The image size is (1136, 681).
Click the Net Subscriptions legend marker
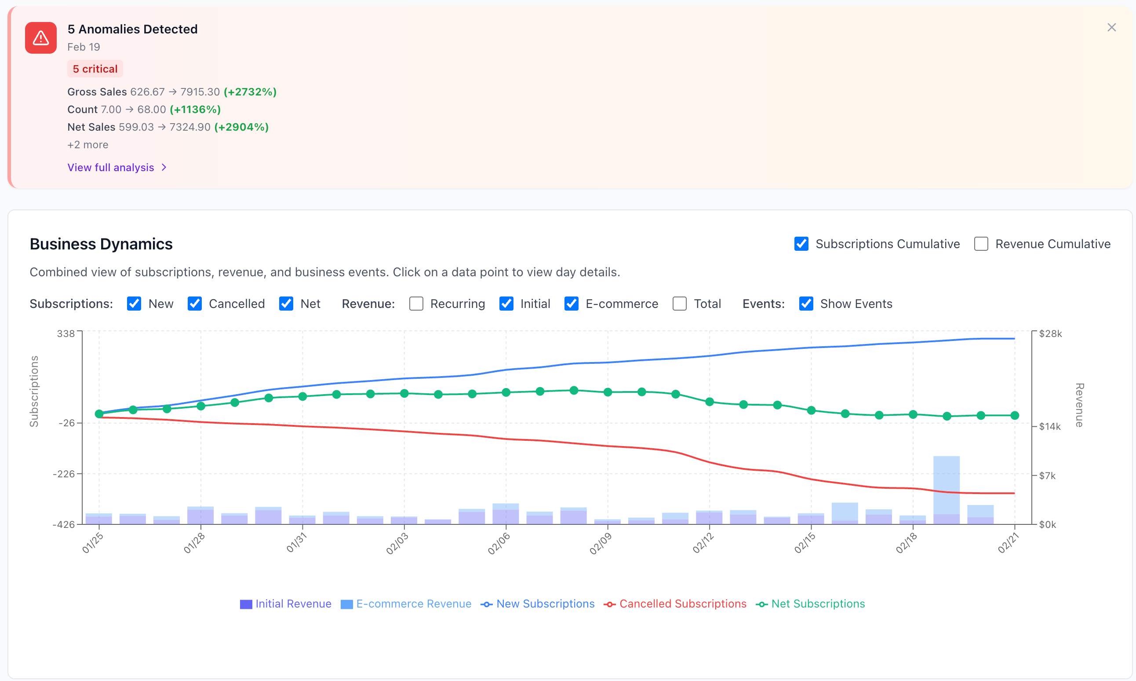tap(762, 604)
